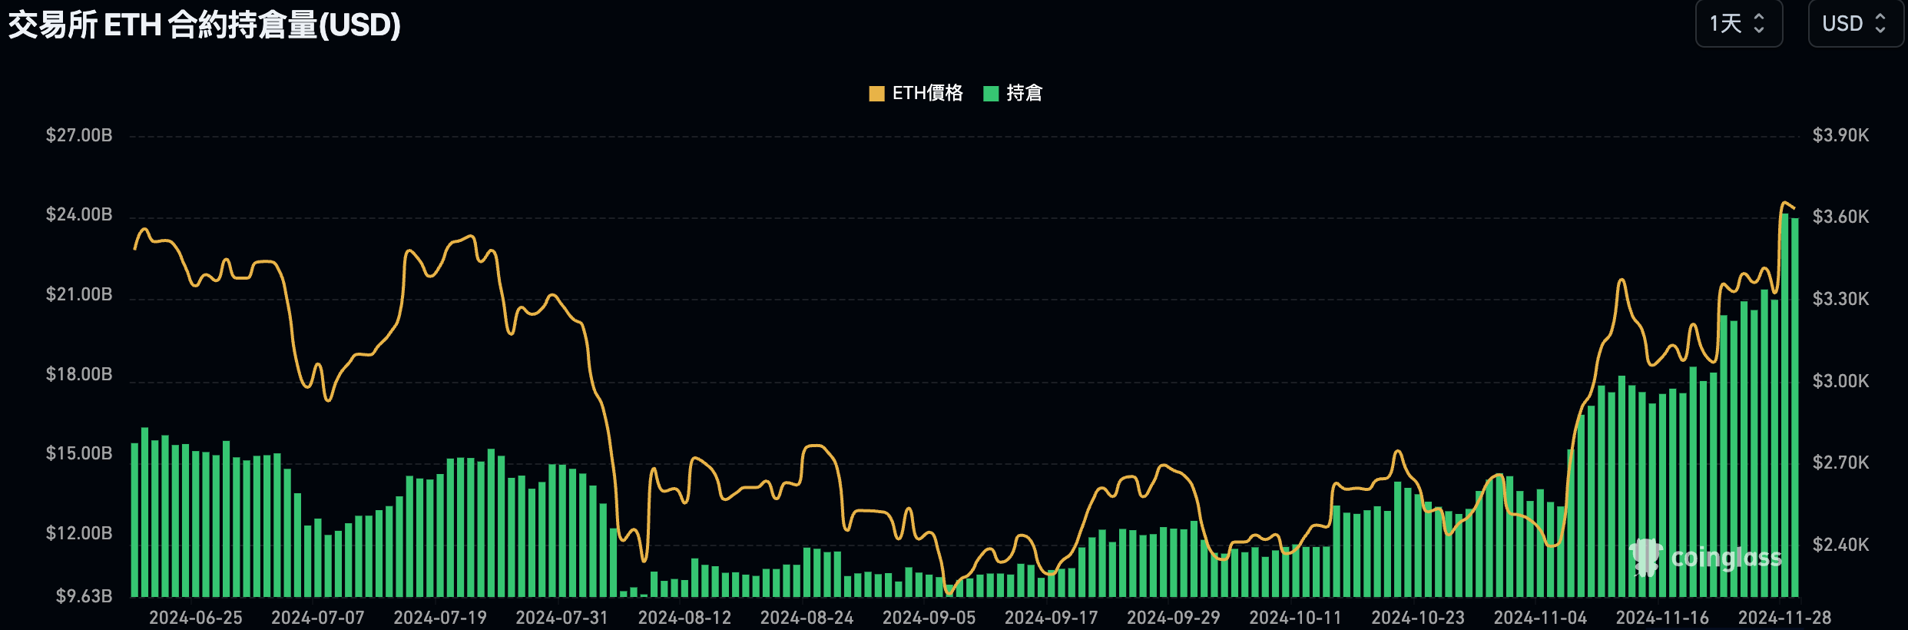Click the green square 持倉 legend icon
This screenshot has width=1908, height=630.
point(991,94)
